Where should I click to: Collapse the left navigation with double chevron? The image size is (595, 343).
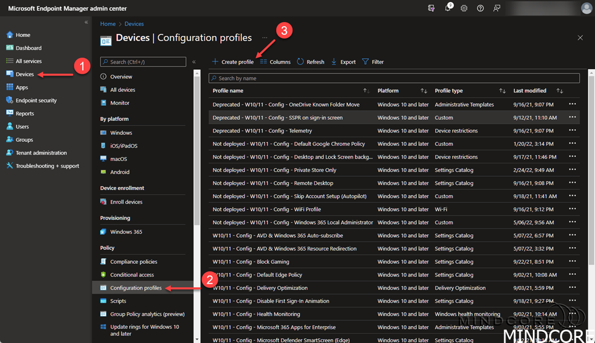(x=87, y=22)
